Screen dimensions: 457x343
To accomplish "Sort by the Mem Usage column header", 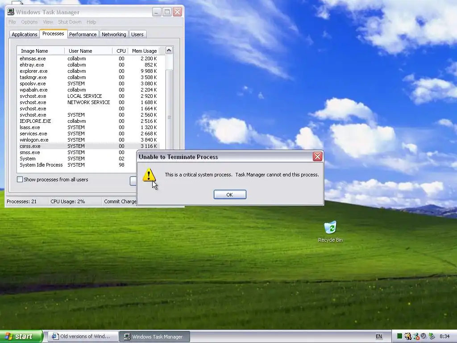I will (144, 51).
